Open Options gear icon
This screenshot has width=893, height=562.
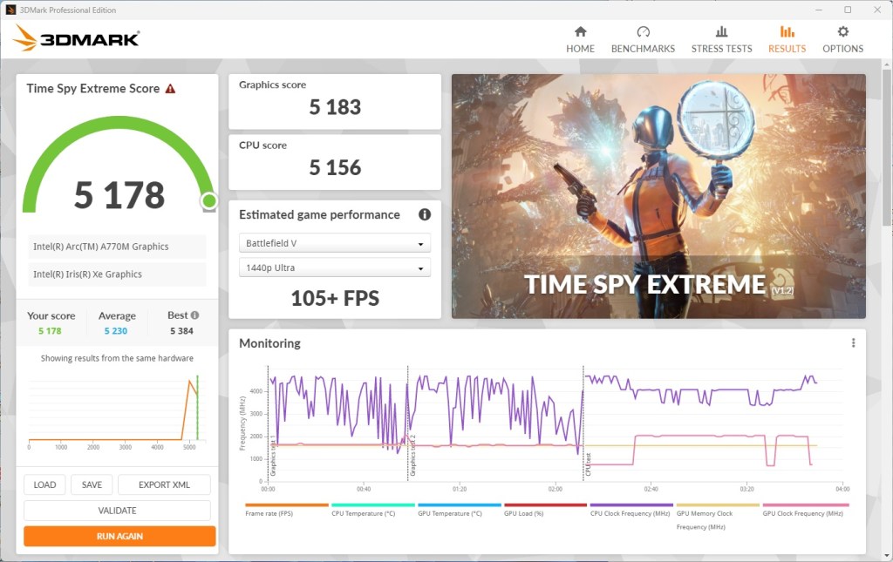coord(843,31)
